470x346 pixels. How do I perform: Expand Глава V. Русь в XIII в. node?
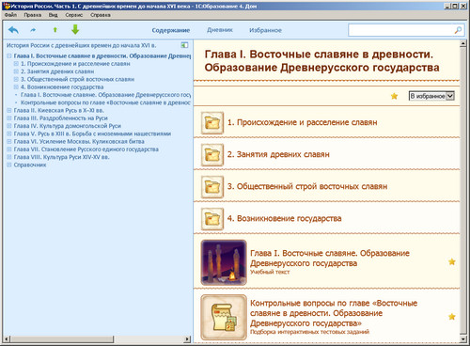click(x=9, y=134)
